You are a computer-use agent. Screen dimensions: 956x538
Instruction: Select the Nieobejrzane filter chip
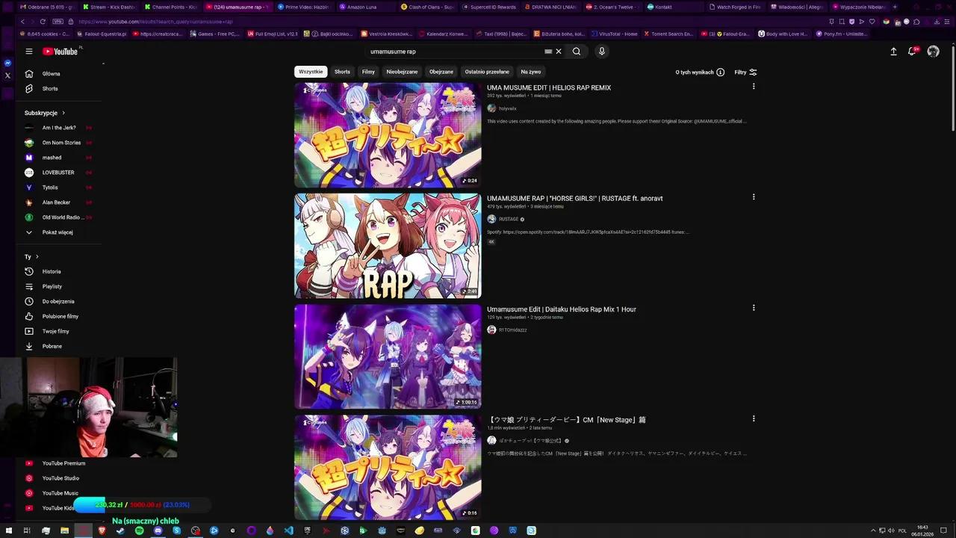click(x=402, y=72)
